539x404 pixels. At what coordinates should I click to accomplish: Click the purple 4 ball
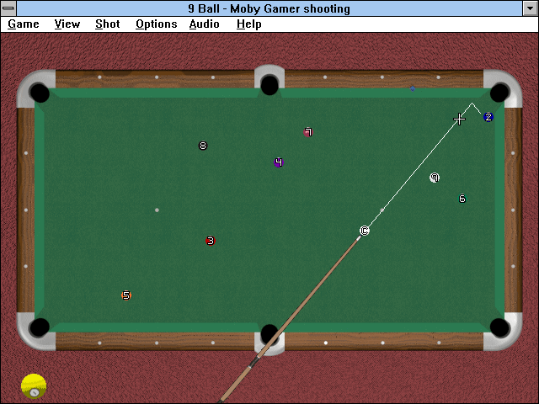(x=279, y=162)
